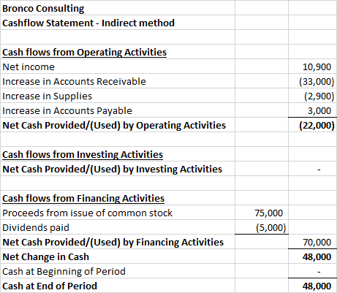Click 'Proceeds from issue of common stock'
This screenshot has width=337, height=293.
(x=87, y=213)
